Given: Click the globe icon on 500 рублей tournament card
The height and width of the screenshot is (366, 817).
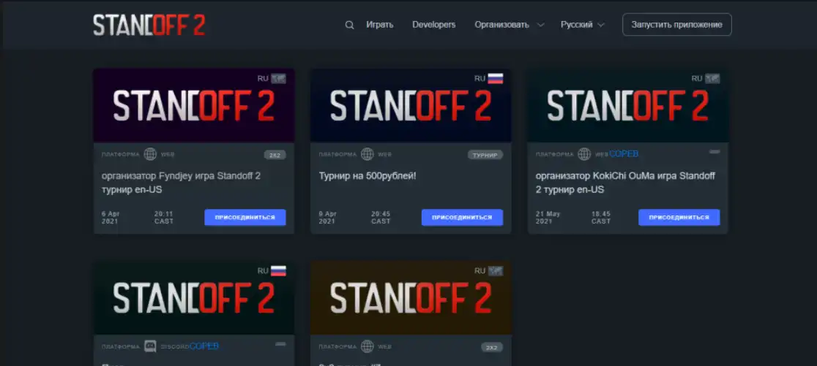Looking at the screenshot, I should [368, 154].
